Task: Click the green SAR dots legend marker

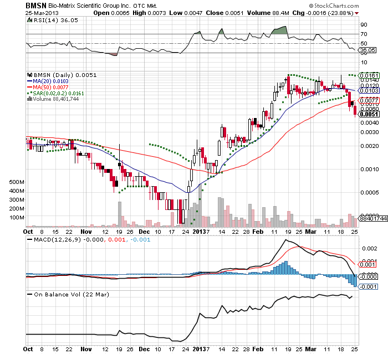Action: (30, 93)
